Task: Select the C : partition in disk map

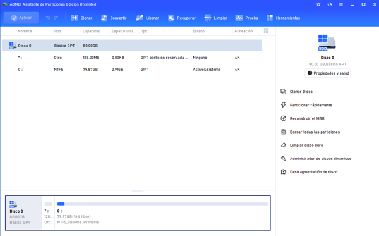Action: tap(162, 213)
